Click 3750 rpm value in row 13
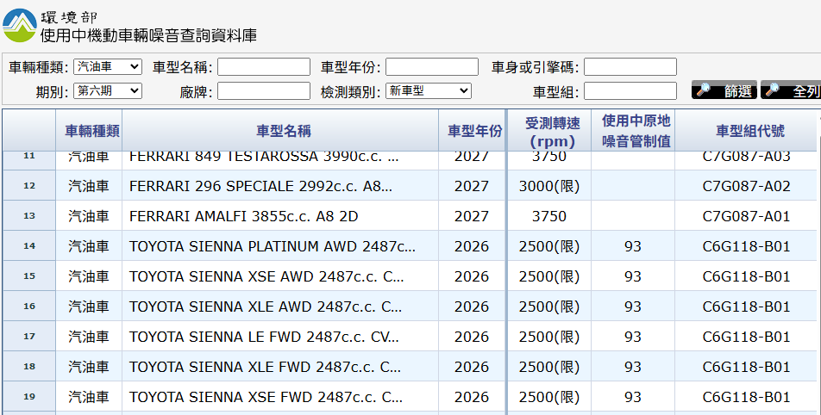Viewport: 821px width, 415px height. point(549,216)
